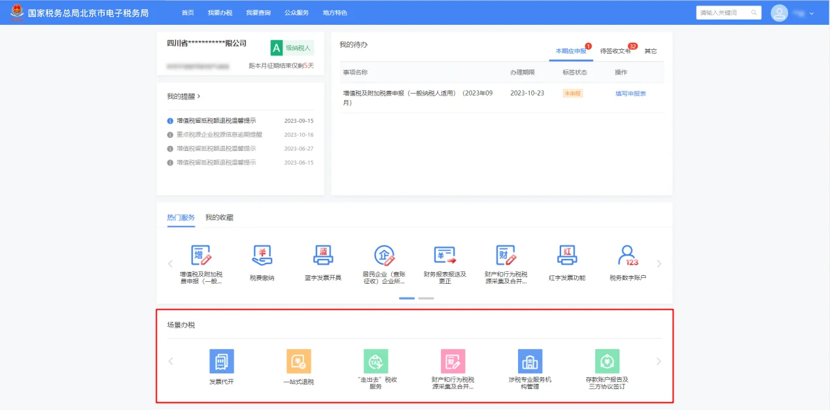Switch to 待签收文书 tab
830x410 pixels.
pos(615,51)
